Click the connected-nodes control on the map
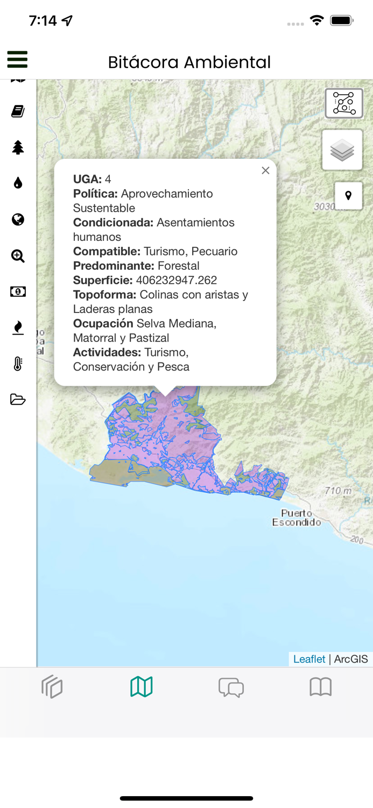Viewport: 373px width, 808px height. [343, 103]
